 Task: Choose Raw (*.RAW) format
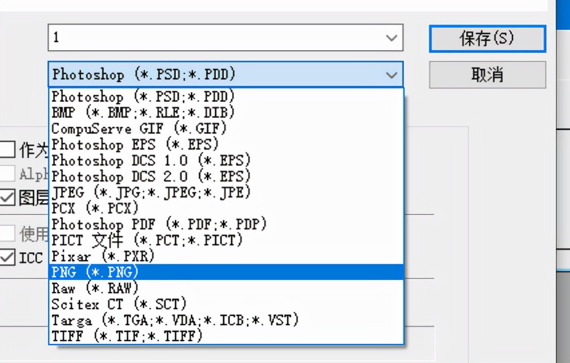click(226, 288)
